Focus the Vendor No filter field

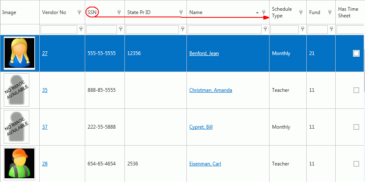(59, 30)
